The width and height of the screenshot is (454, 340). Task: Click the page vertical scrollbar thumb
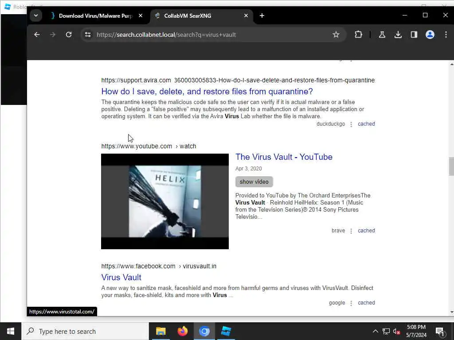[451, 166]
